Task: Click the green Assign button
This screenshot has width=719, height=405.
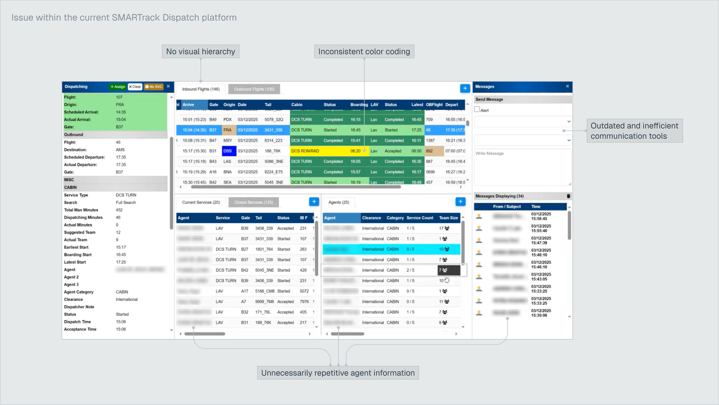Action: (117, 87)
